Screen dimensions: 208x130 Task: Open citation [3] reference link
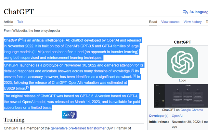point(132,70)
